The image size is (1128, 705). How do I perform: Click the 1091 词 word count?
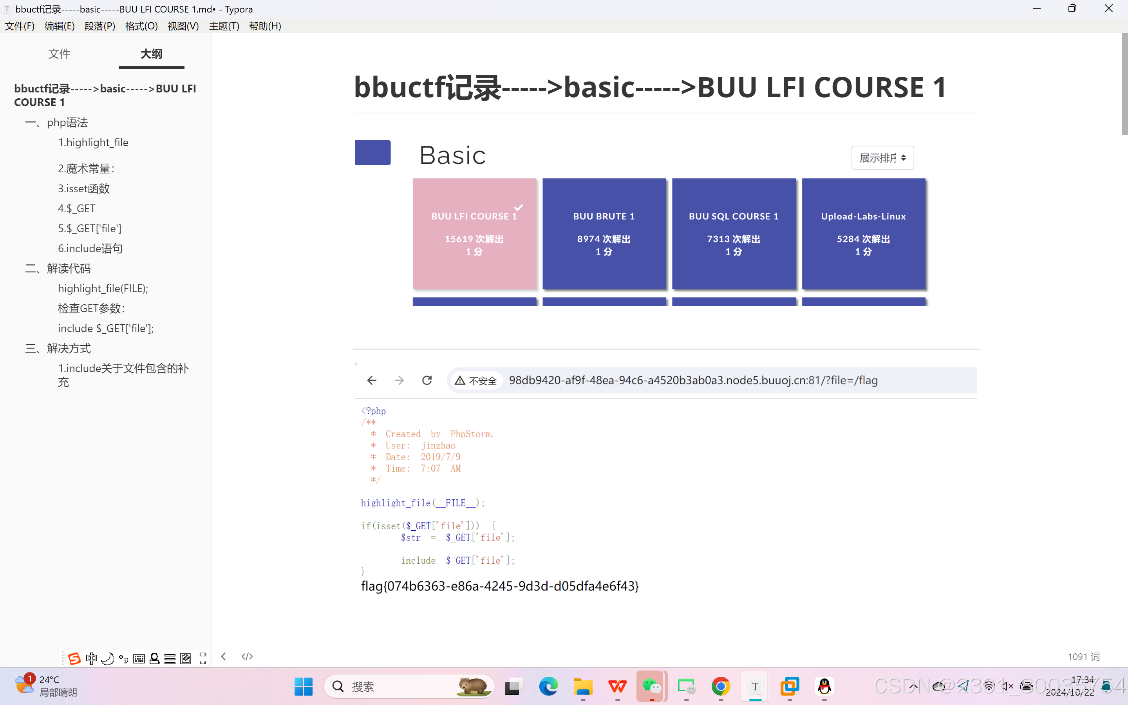(x=1084, y=656)
